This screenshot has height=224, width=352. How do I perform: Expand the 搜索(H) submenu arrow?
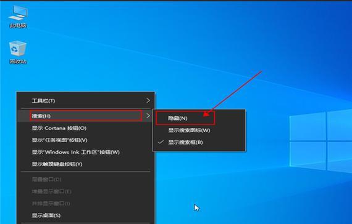pyautogui.click(x=148, y=116)
